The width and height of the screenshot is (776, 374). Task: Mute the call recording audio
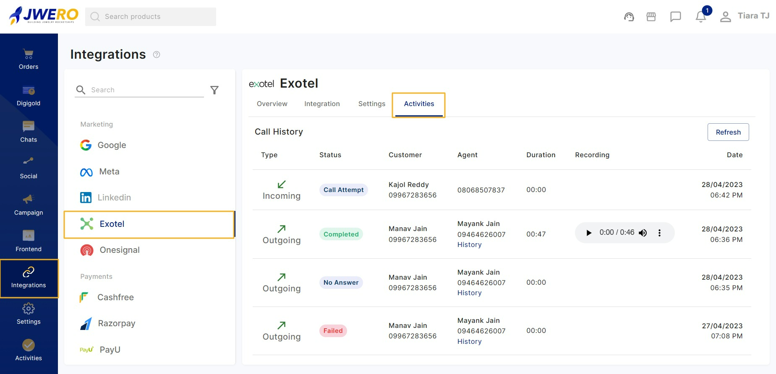point(643,233)
